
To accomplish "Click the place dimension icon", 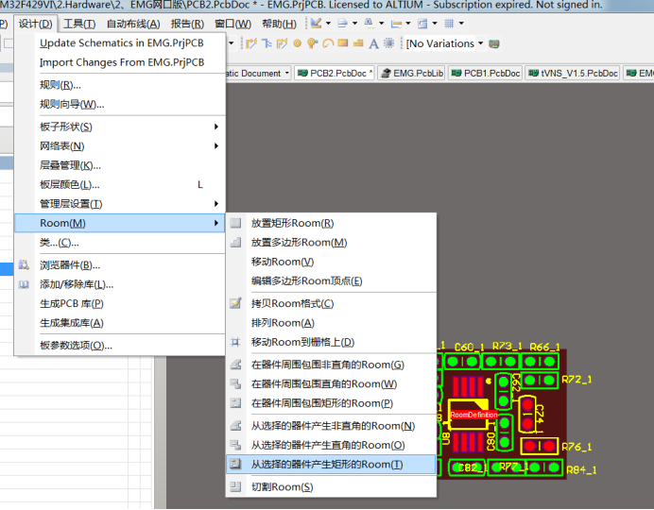I will (x=396, y=24).
